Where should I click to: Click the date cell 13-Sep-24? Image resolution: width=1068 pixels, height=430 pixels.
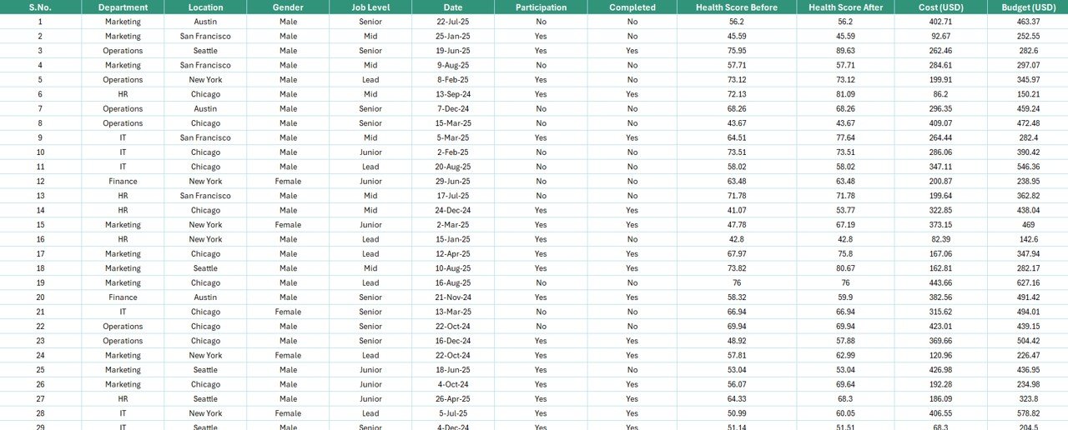click(x=453, y=94)
